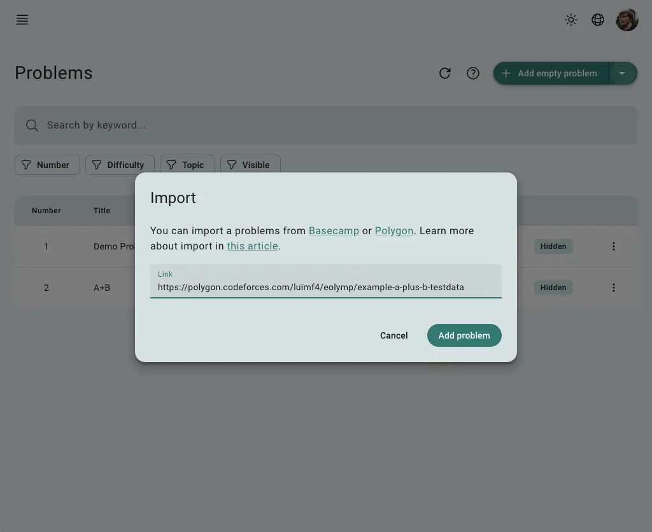Toggle the Visible filter chip
This screenshot has width=652, height=532.
click(250, 165)
